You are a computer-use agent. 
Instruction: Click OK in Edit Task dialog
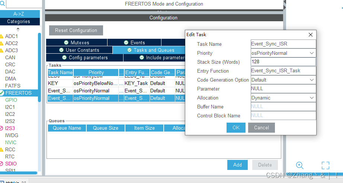[x=236, y=128]
